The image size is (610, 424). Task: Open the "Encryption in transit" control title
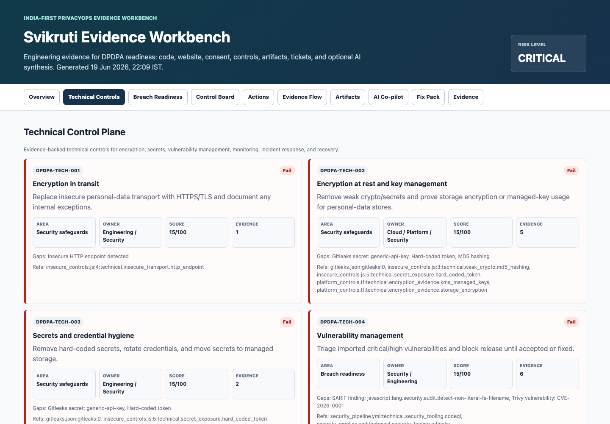click(x=66, y=184)
